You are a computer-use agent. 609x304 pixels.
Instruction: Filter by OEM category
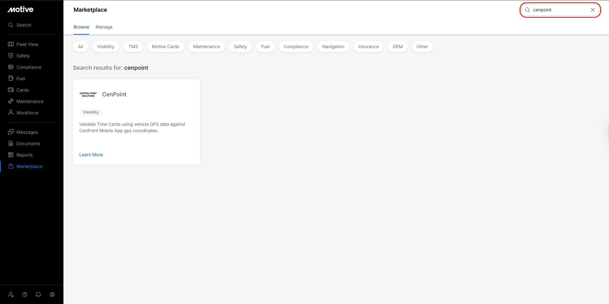pos(398,47)
